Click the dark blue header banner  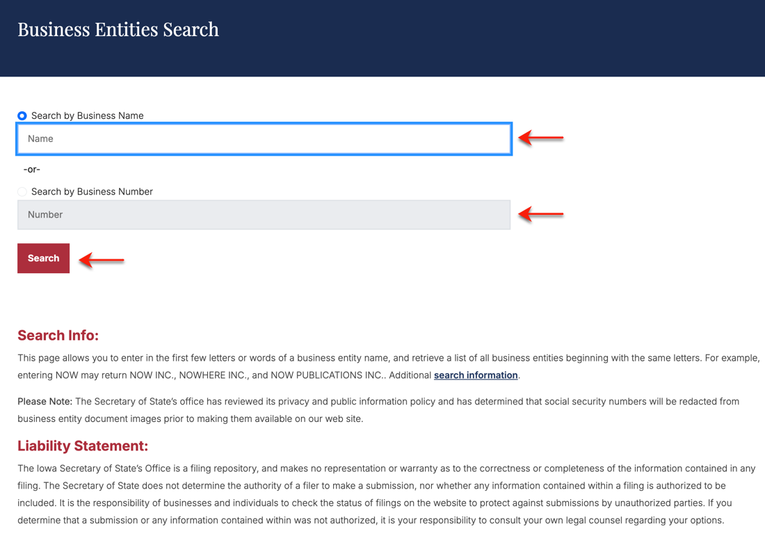click(382, 38)
